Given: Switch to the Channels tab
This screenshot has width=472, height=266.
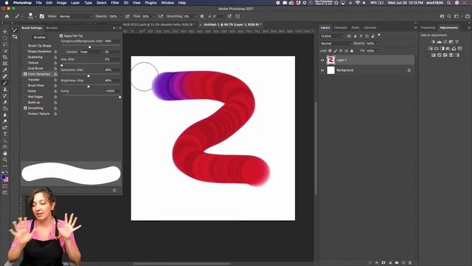Looking at the screenshot, I should coord(341,28).
